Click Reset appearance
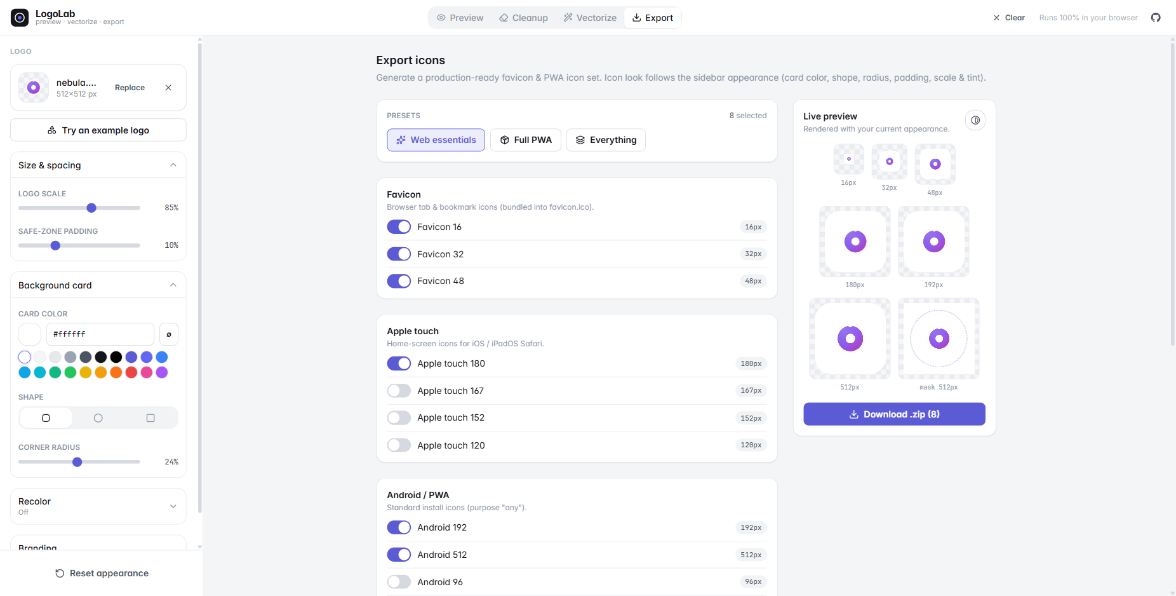Screen dimensions: 1176x596 tap(102, 573)
